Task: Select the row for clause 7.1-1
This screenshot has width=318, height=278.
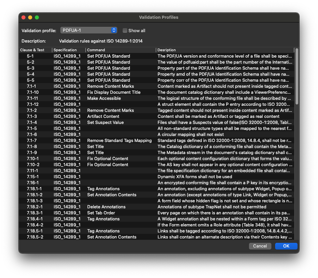Action: [156, 86]
